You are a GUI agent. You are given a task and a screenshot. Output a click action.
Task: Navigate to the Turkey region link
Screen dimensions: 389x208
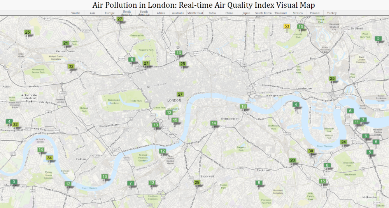332,13
